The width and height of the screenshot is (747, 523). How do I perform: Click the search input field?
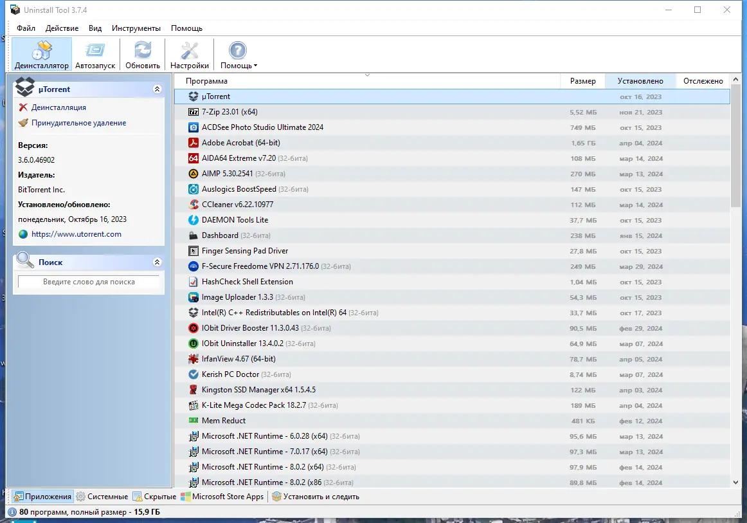[88, 282]
